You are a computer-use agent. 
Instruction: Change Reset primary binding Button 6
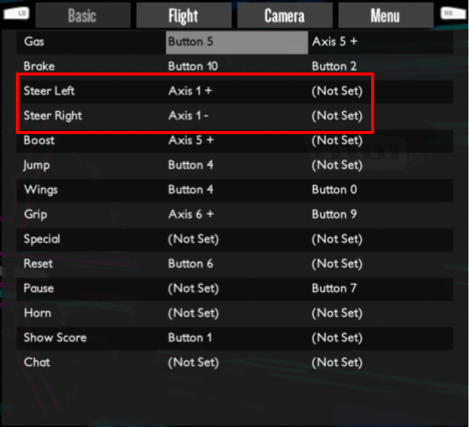pyautogui.click(x=190, y=264)
